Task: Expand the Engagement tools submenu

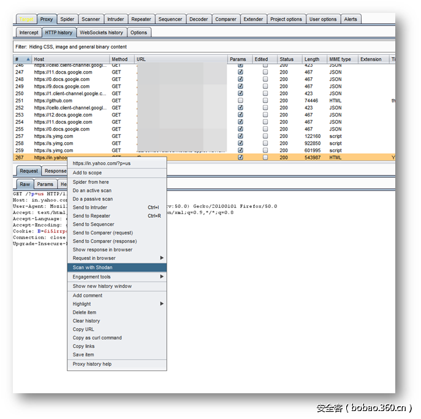Action: point(116,277)
